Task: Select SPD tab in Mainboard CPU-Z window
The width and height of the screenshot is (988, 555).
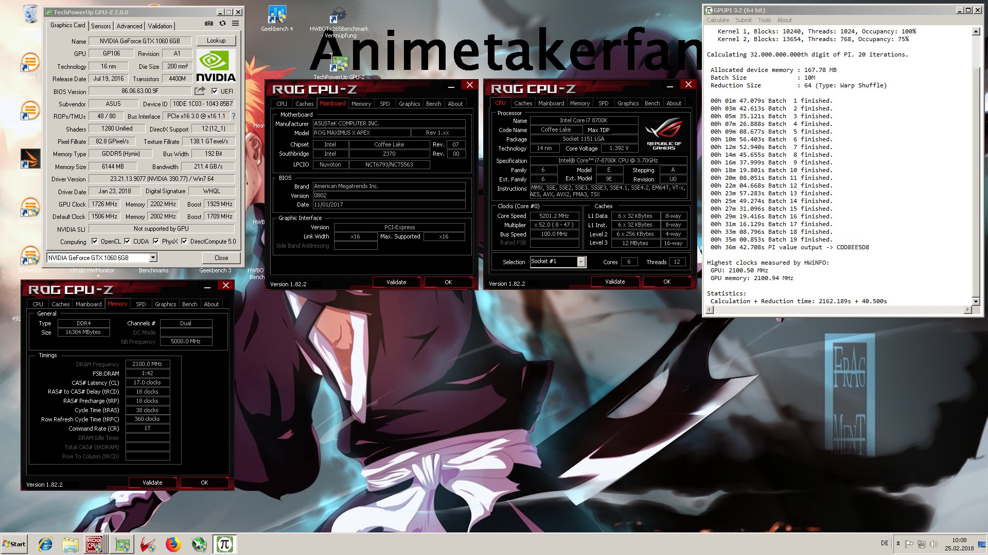Action: tap(384, 104)
